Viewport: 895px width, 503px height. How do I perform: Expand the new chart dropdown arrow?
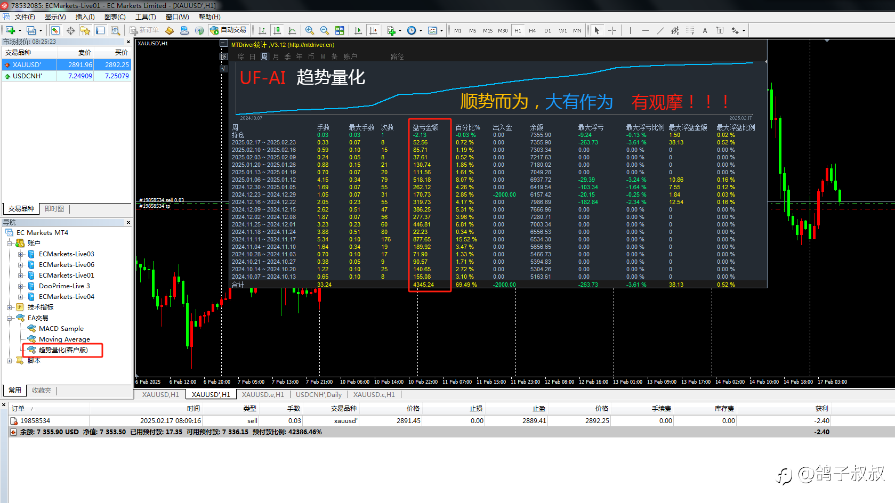click(20, 30)
